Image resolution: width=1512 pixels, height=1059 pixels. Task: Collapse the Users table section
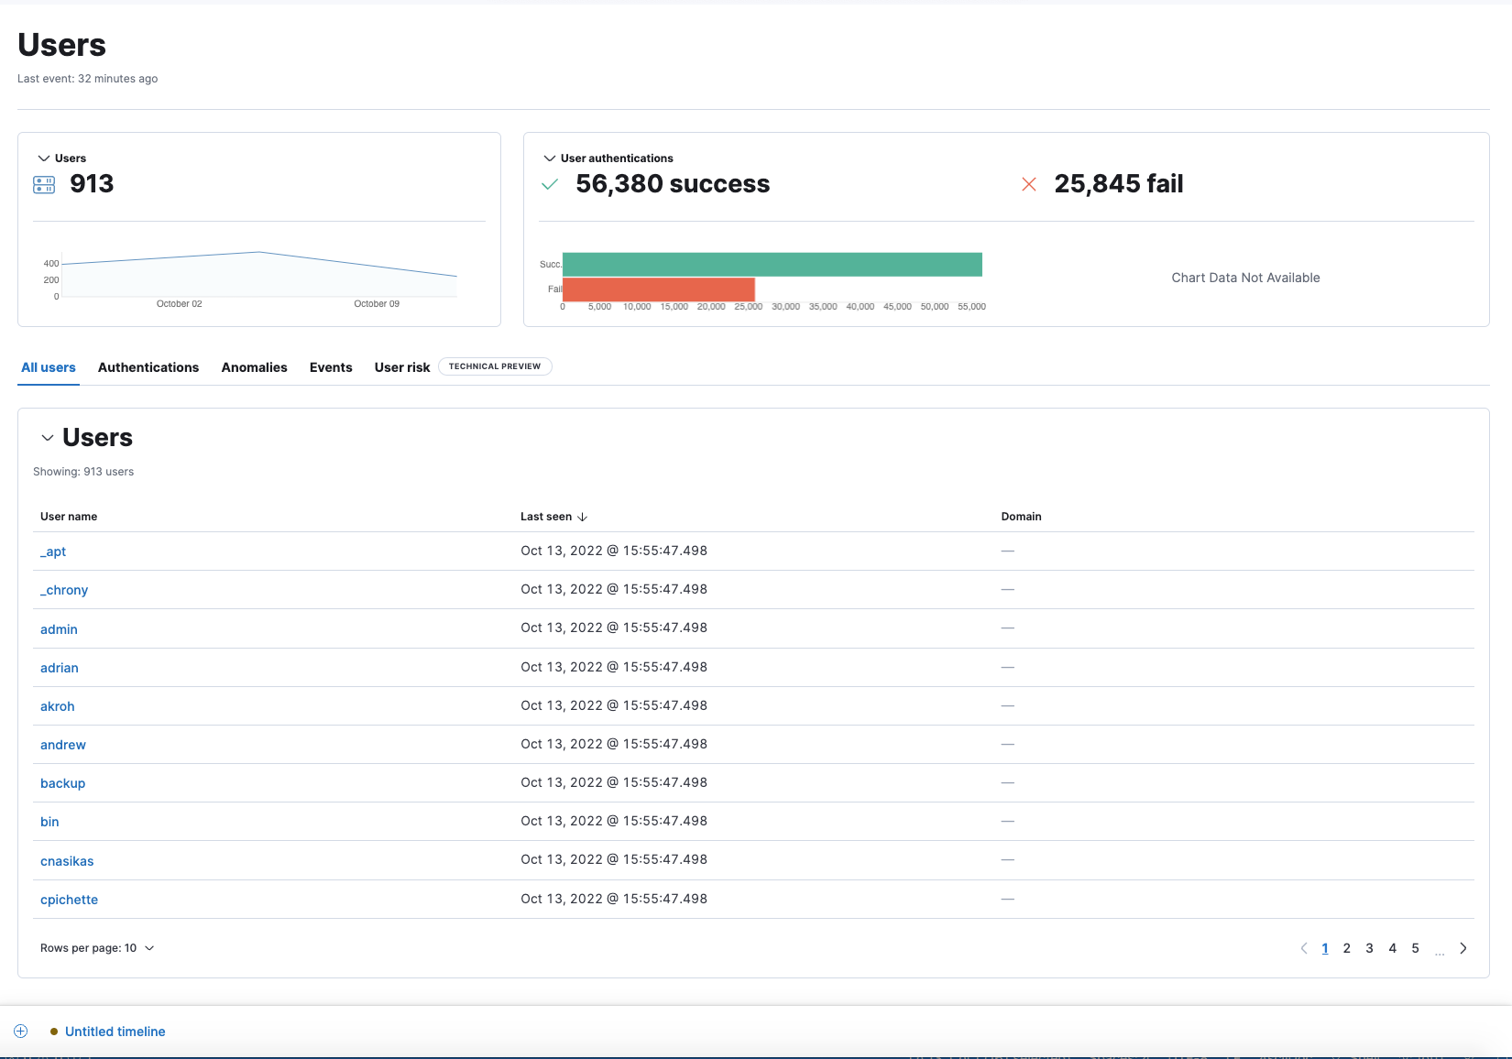coord(48,438)
